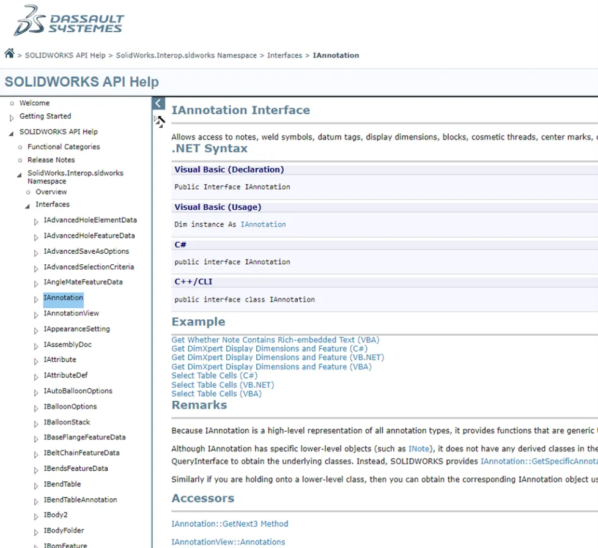Collapse the Interfaces tree node
The width and height of the screenshot is (598, 548).
28,206
